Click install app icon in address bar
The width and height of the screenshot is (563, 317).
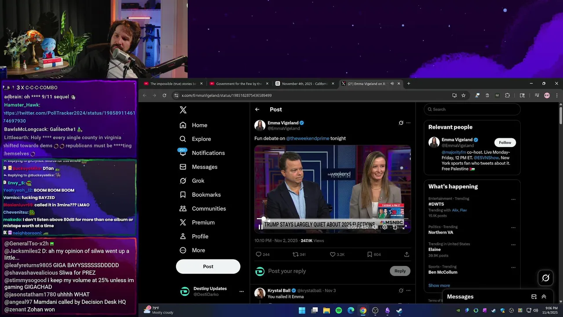coord(454,96)
